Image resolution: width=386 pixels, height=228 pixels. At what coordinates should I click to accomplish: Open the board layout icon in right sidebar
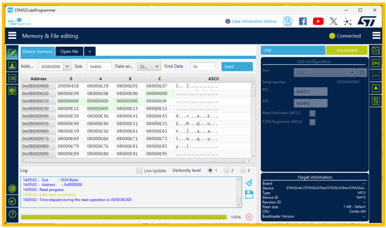pyautogui.click(x=376, y=51)
